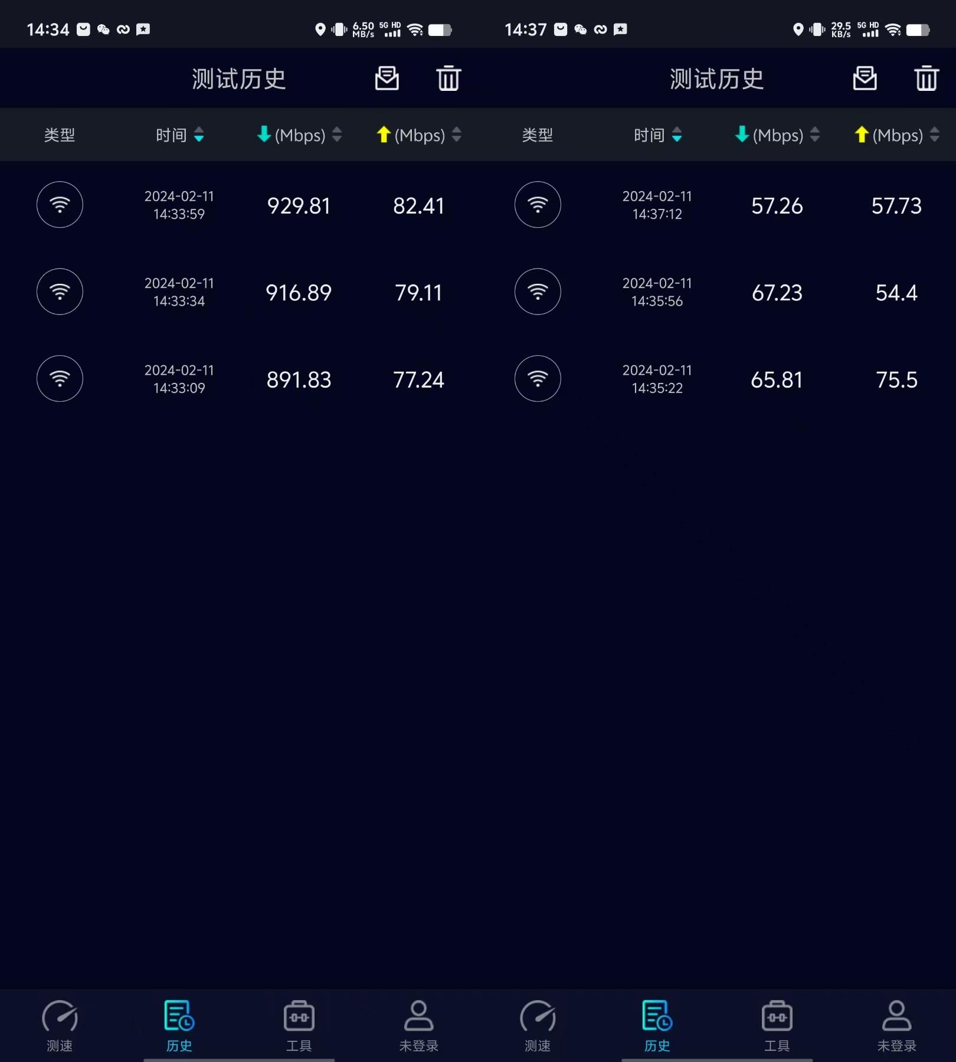
Task: Tap the trash icon in left screen header
Action: click(x=448, y=78)
